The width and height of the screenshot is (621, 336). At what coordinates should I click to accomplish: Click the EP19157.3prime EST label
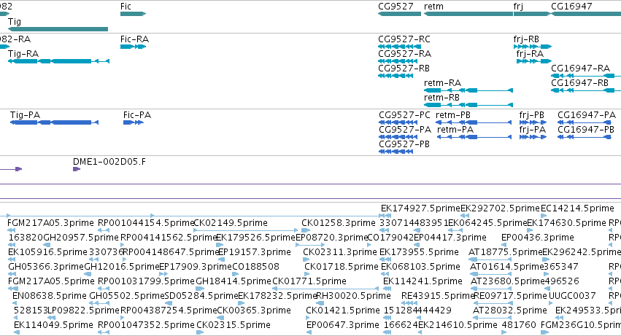(255, 252)
